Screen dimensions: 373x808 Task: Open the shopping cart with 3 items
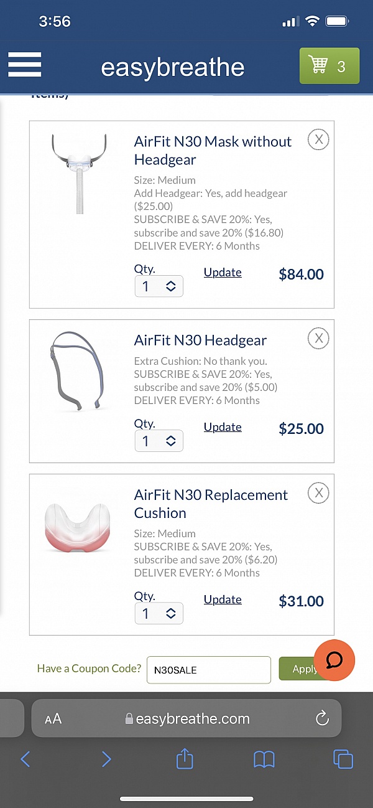point(329,66)
